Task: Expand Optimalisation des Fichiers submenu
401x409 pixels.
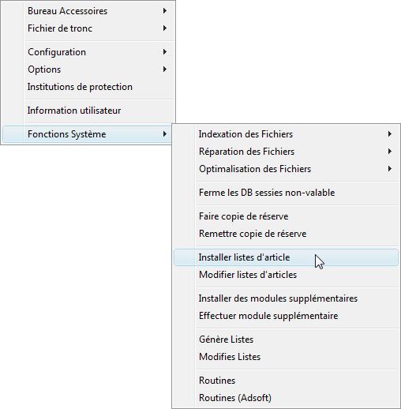Action: click(286, 169)
